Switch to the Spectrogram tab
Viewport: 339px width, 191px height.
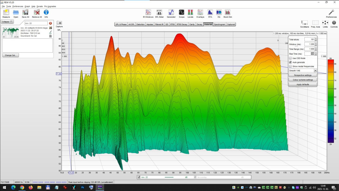click(x=219, y=24)
